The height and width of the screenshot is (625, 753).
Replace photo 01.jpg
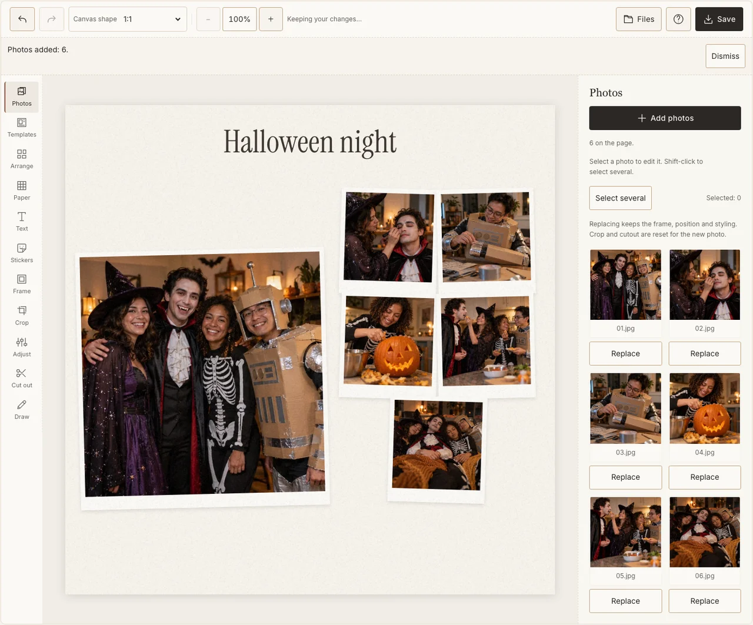(625, 354)
